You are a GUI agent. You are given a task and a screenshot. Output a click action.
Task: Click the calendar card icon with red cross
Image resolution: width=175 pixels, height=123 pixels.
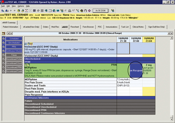[26, 10]
